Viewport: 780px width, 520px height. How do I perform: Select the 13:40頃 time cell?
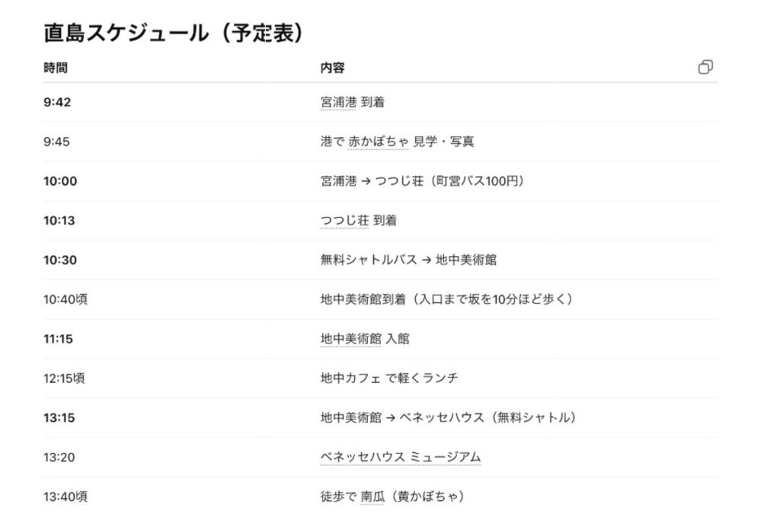tap(66, 497)
